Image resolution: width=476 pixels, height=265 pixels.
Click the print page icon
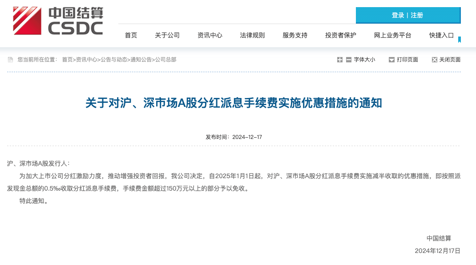click(391, 60)
